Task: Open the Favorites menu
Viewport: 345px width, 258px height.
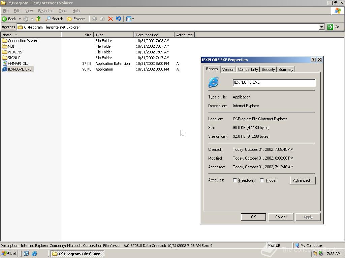Action: coord(45,11)
